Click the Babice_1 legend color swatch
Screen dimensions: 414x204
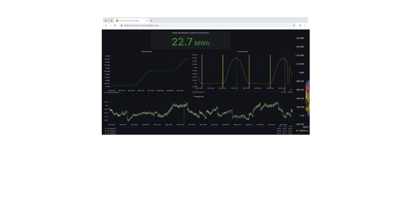[x=297, y=130]
